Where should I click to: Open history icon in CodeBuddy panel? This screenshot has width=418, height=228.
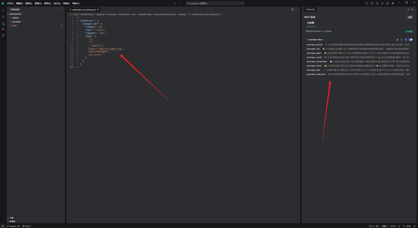[x=413, y=9]
